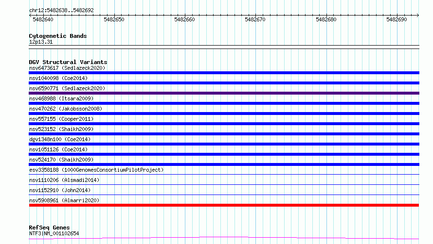Open variant nsv524170 (Shaikh2009) label

[x=61, y=160]
